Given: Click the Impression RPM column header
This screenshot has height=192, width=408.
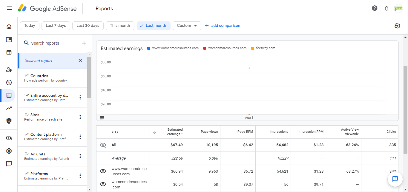Looking at the screenshot, I should pyautogui.click(x=311, y=132).
